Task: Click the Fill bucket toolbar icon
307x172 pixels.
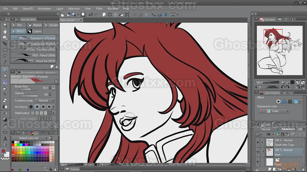Action: [x=121, y=15]
